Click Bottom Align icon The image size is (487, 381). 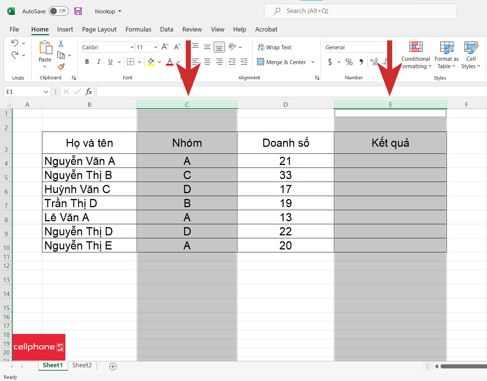tap(219, 47)
